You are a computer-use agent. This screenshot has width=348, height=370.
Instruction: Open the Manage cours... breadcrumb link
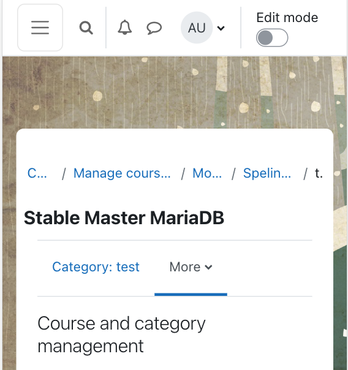122,173
